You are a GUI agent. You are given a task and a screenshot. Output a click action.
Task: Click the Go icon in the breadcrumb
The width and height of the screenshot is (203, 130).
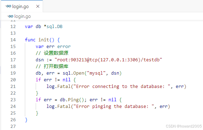pos(10,16)
